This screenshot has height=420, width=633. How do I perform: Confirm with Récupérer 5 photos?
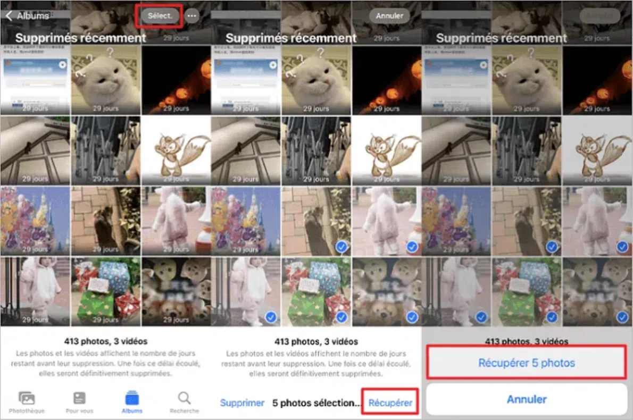(x=527, y=363)
